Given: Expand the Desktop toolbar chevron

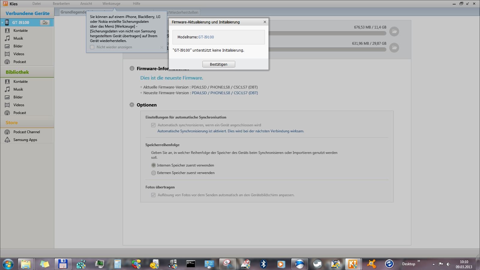Looking at the screenshot, I should 419,261.
